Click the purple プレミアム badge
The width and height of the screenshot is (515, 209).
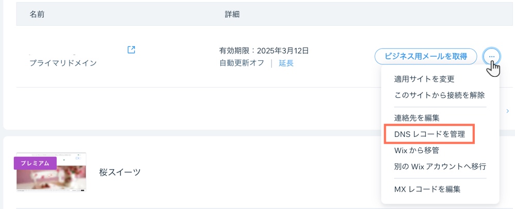click(x=35, y=163)
